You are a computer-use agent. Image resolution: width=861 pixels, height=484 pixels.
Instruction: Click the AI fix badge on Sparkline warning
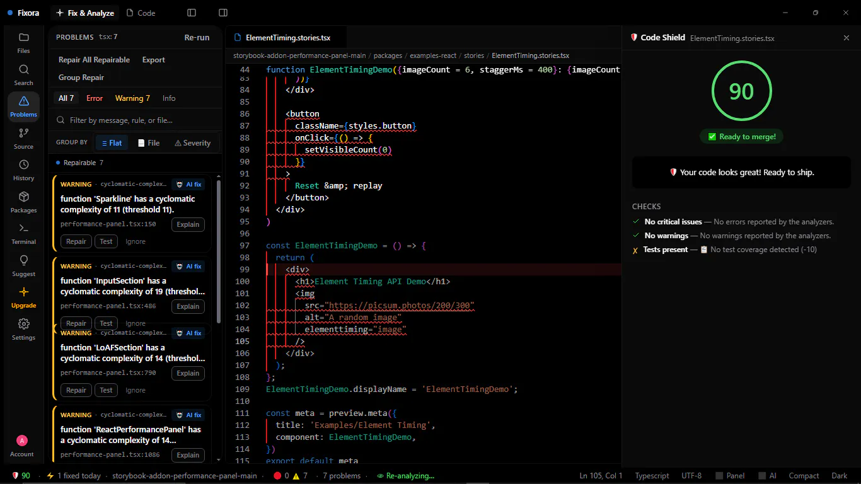point(188,185)
